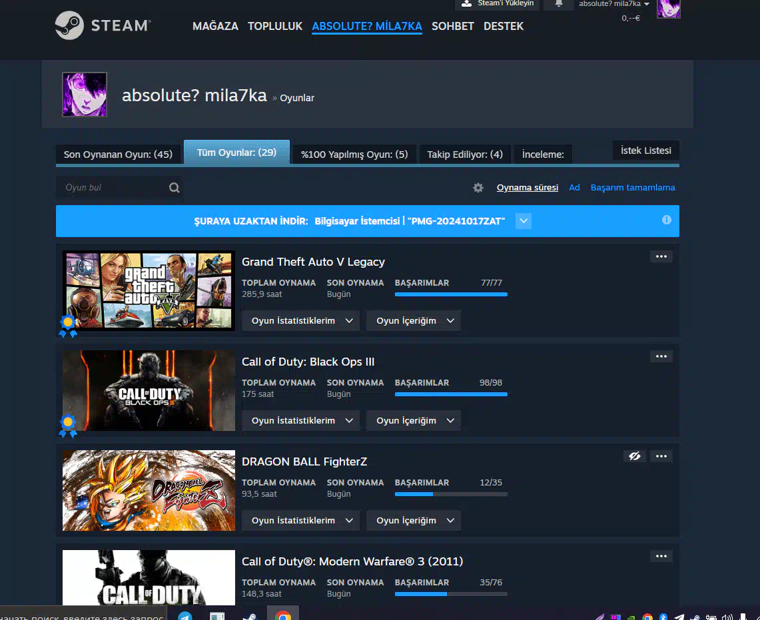
Task: Click the search magnifier icon
Action: [x=174, y=188]
